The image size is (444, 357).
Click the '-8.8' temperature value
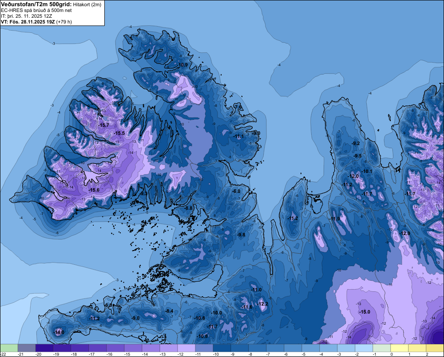click(x=188, y=208)
